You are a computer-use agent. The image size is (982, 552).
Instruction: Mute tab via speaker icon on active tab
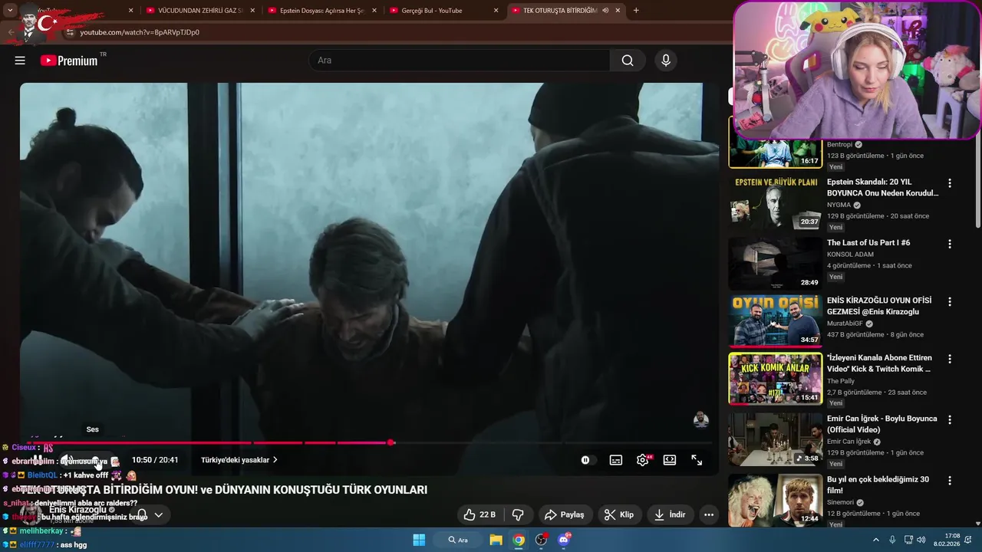pos(605,11)
